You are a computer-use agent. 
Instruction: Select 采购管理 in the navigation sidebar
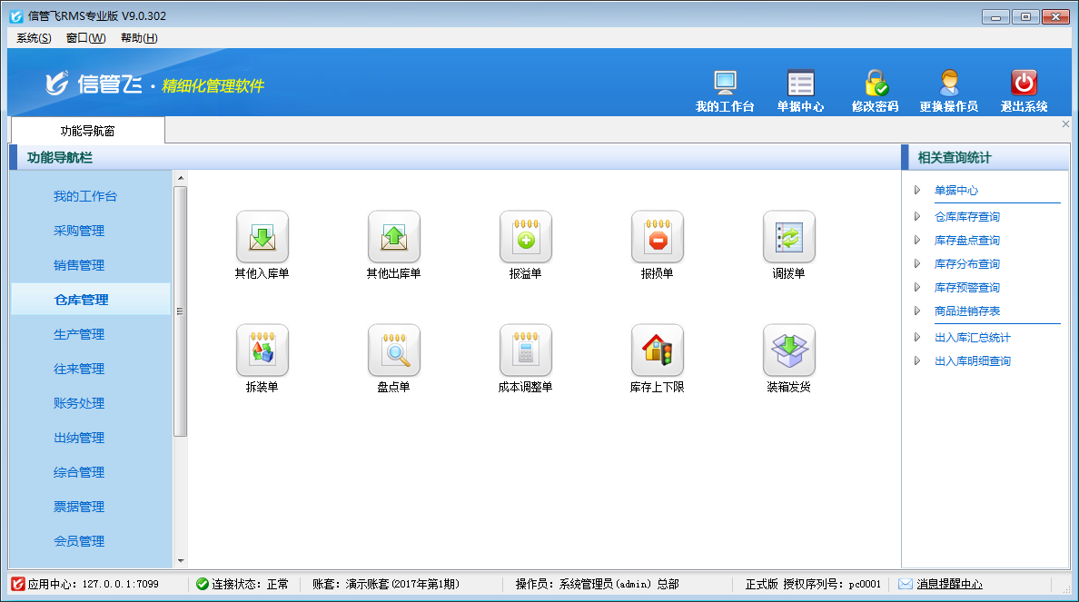(x=79, y=232)
